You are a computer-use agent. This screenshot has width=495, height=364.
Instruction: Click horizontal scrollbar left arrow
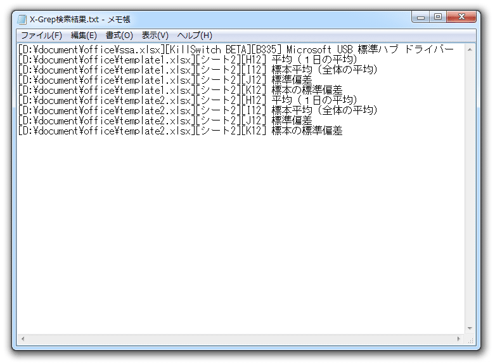23,339
